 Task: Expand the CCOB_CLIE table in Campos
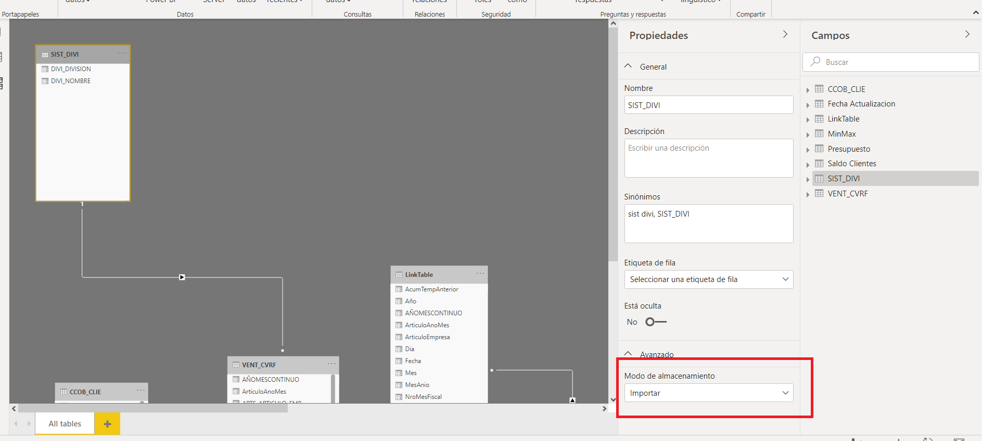pyautogui.click(x=808, y=90)
